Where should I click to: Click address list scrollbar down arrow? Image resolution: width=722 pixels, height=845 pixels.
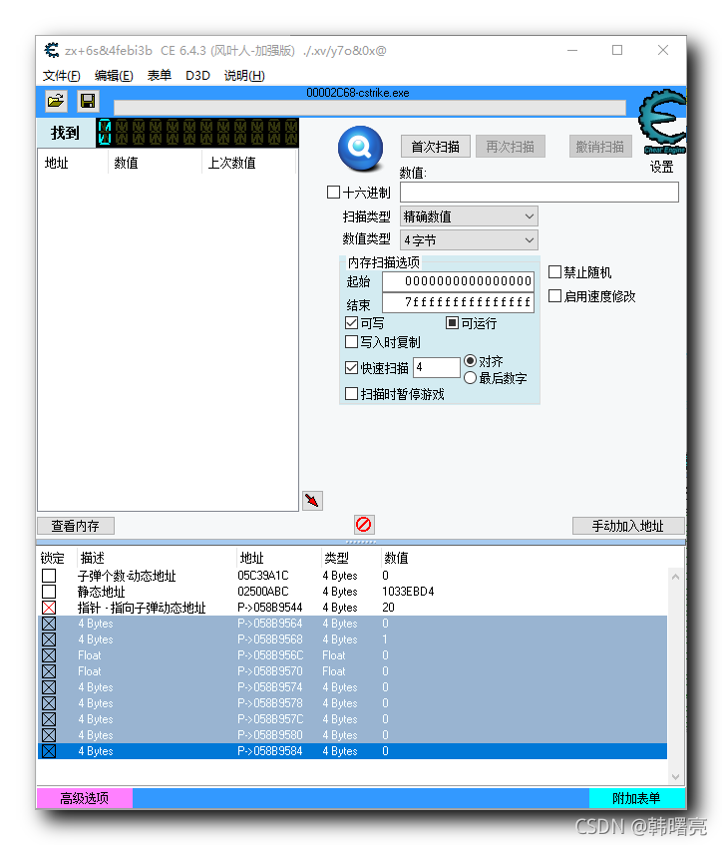(x=676, y=776)
